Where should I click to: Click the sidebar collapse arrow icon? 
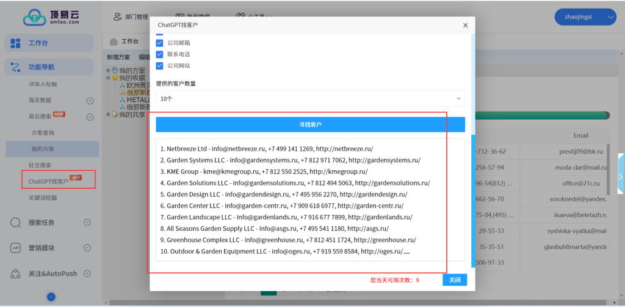[x=51, y=297]
